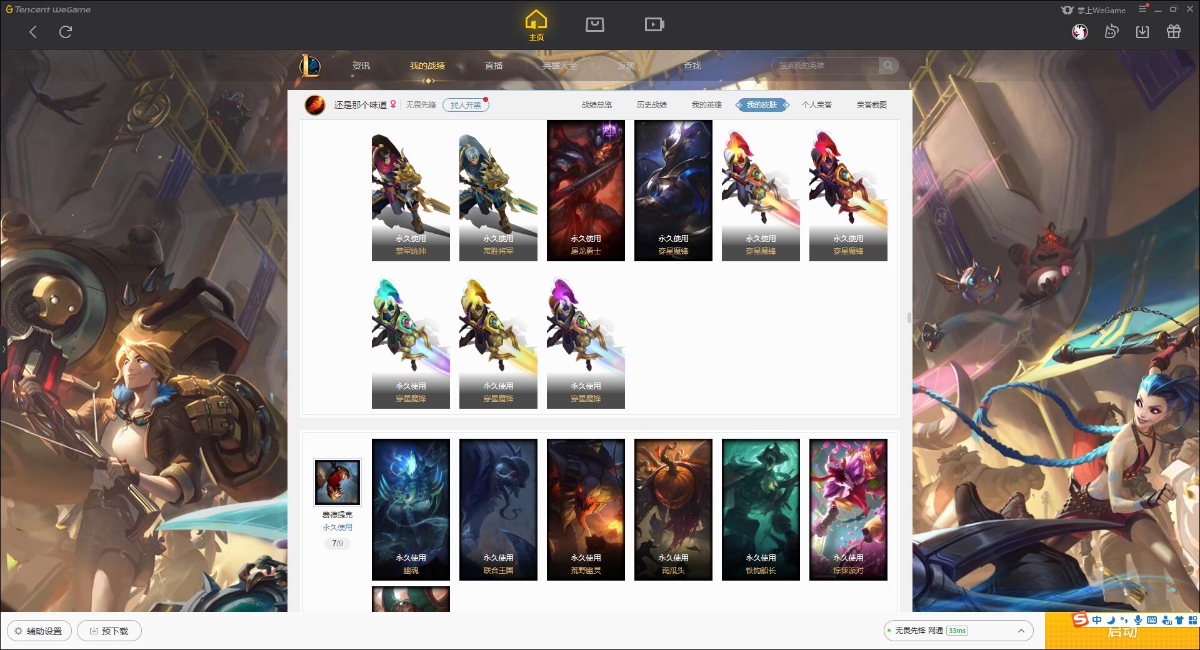The width and height of the screenshot is (1200, 650).
Task: Open the 荒野幽灵 skin card
Action: click(x=586, y=509)
